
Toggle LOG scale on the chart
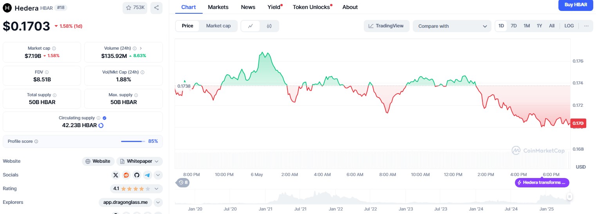569,26
